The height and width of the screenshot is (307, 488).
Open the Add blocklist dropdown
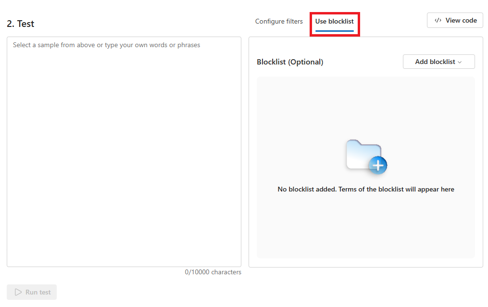click(439, 62)
